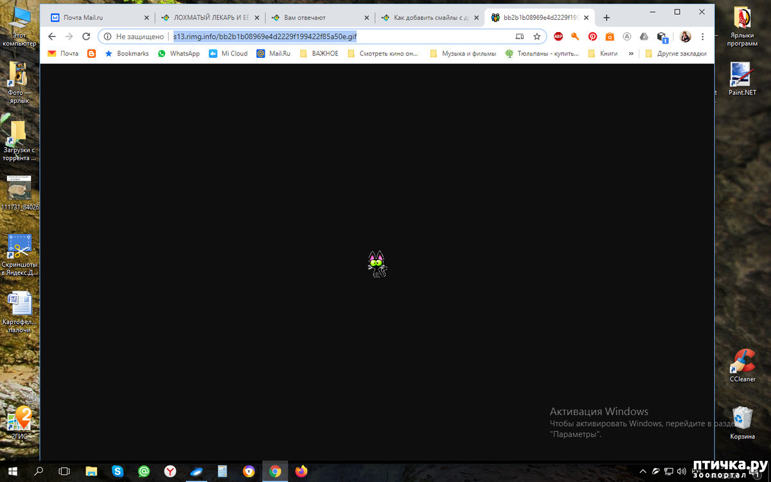Open site info for 'Не защищено' indicator
The height and width of the screenshot is (482, 771).
pos(134,37)
